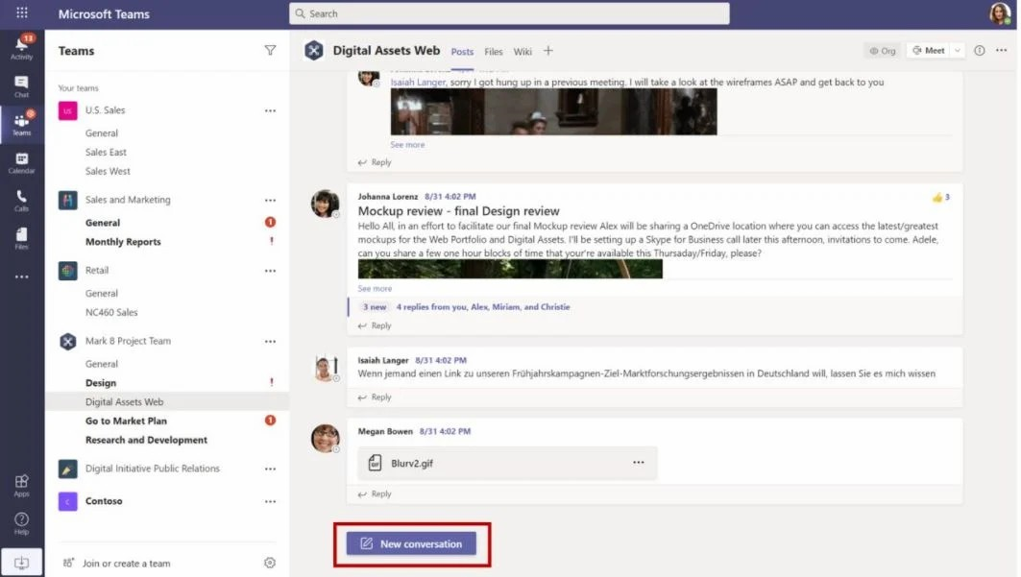1021x577 pixels.
Task: Open the Apps store
Action: pyautogui.click(x=21, y=485)
